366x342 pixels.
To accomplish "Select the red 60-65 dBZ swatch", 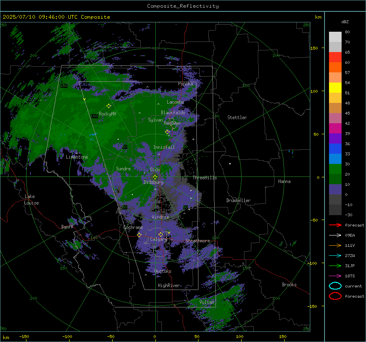I will tap(335, 57).
